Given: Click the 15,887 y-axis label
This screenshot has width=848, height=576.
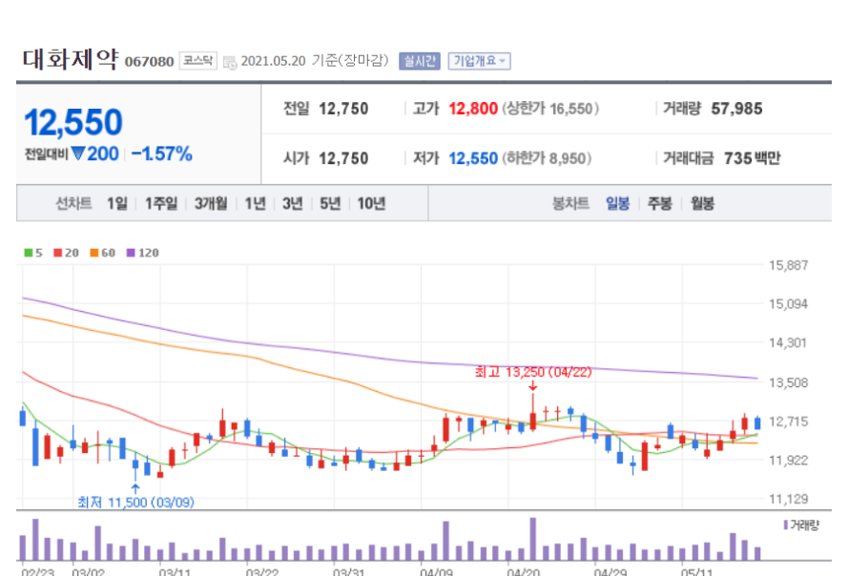Looking at the screenshot, I should [x=788, y=265].
